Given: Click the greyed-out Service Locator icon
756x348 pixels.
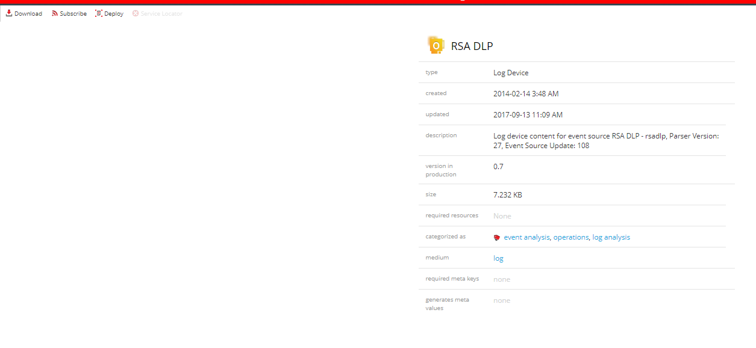Looking at the screenshot, I should tap(136, 13).
